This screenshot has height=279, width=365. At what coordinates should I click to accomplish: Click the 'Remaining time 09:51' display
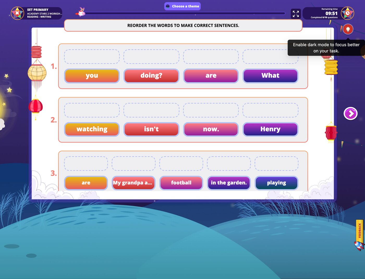coord(329,12)
